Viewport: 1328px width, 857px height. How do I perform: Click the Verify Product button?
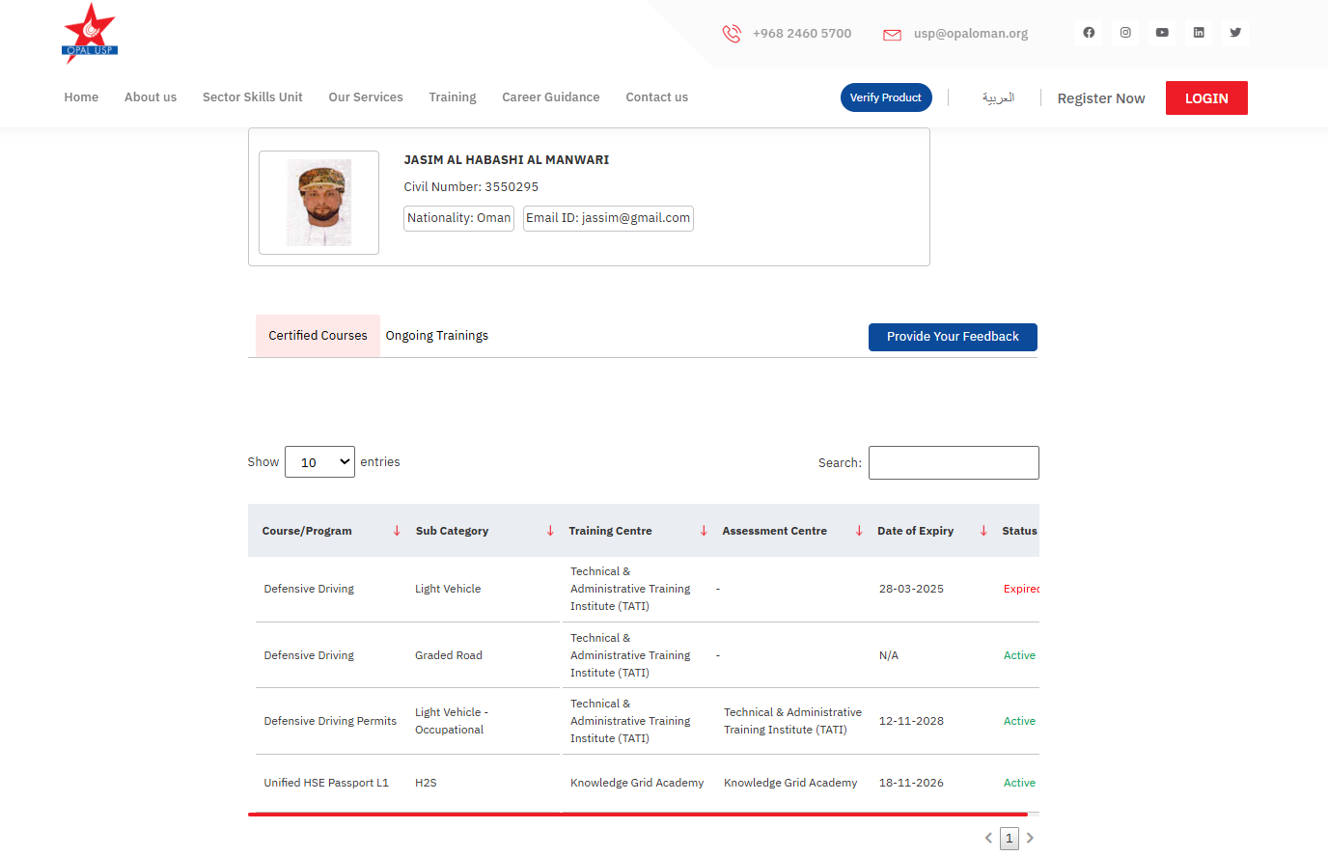click(885, 97)
